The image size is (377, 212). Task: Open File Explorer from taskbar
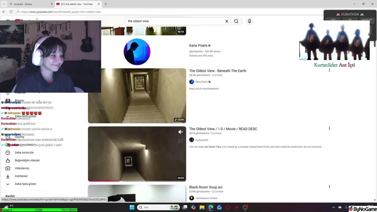click(202, 207)
